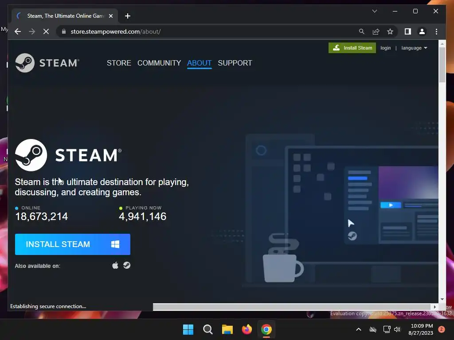454x340 pixels.
Task: Toggle the Chrome side panel icon
Action: click(408, 31)
